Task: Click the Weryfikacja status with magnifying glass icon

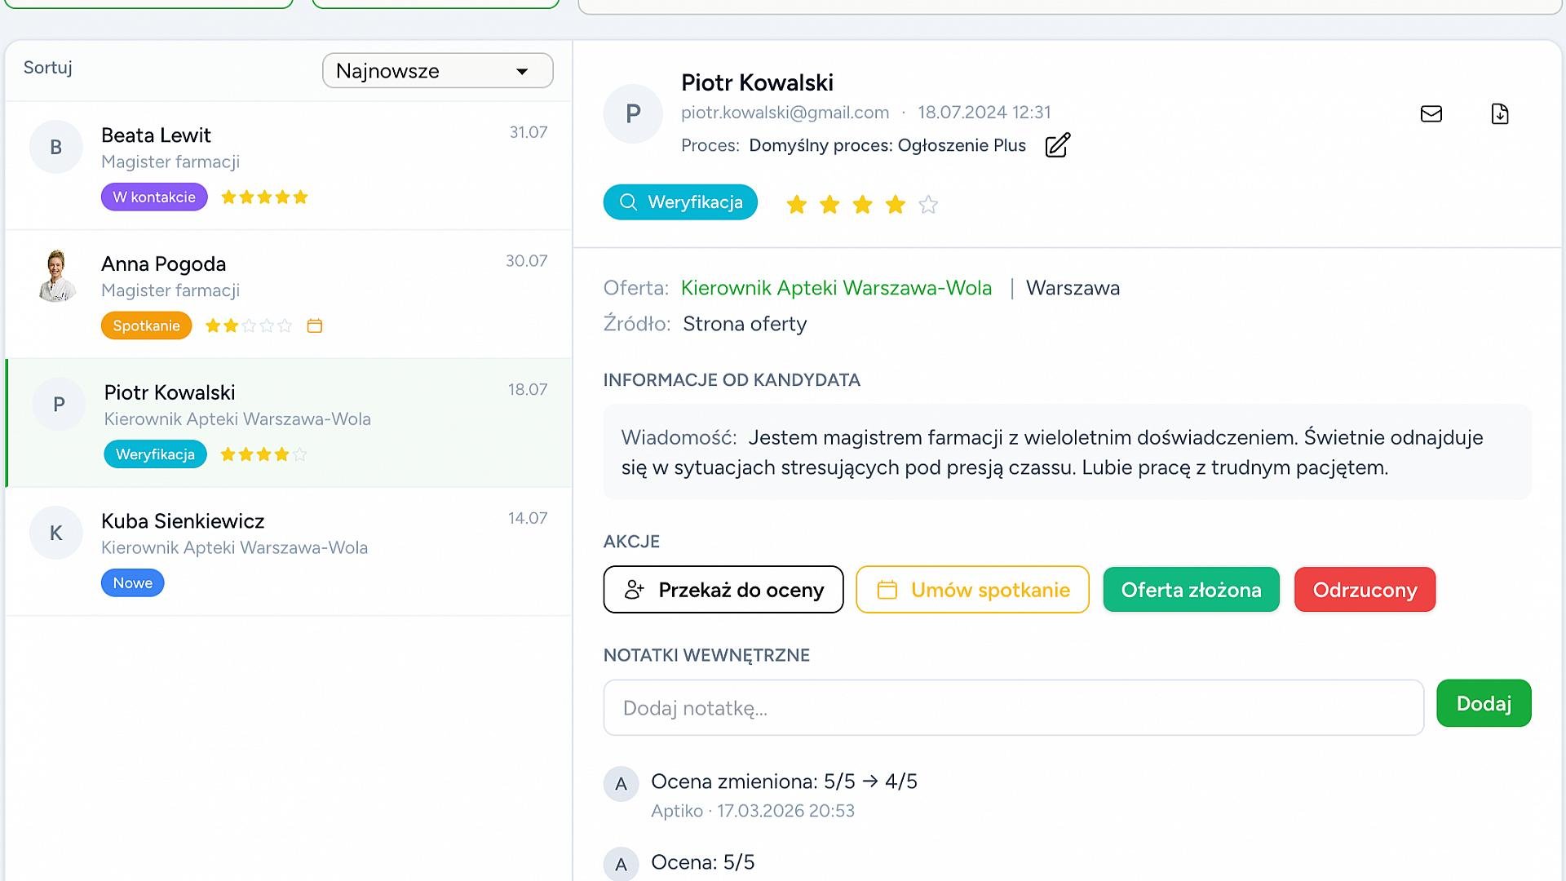Action: click(679, 201)
